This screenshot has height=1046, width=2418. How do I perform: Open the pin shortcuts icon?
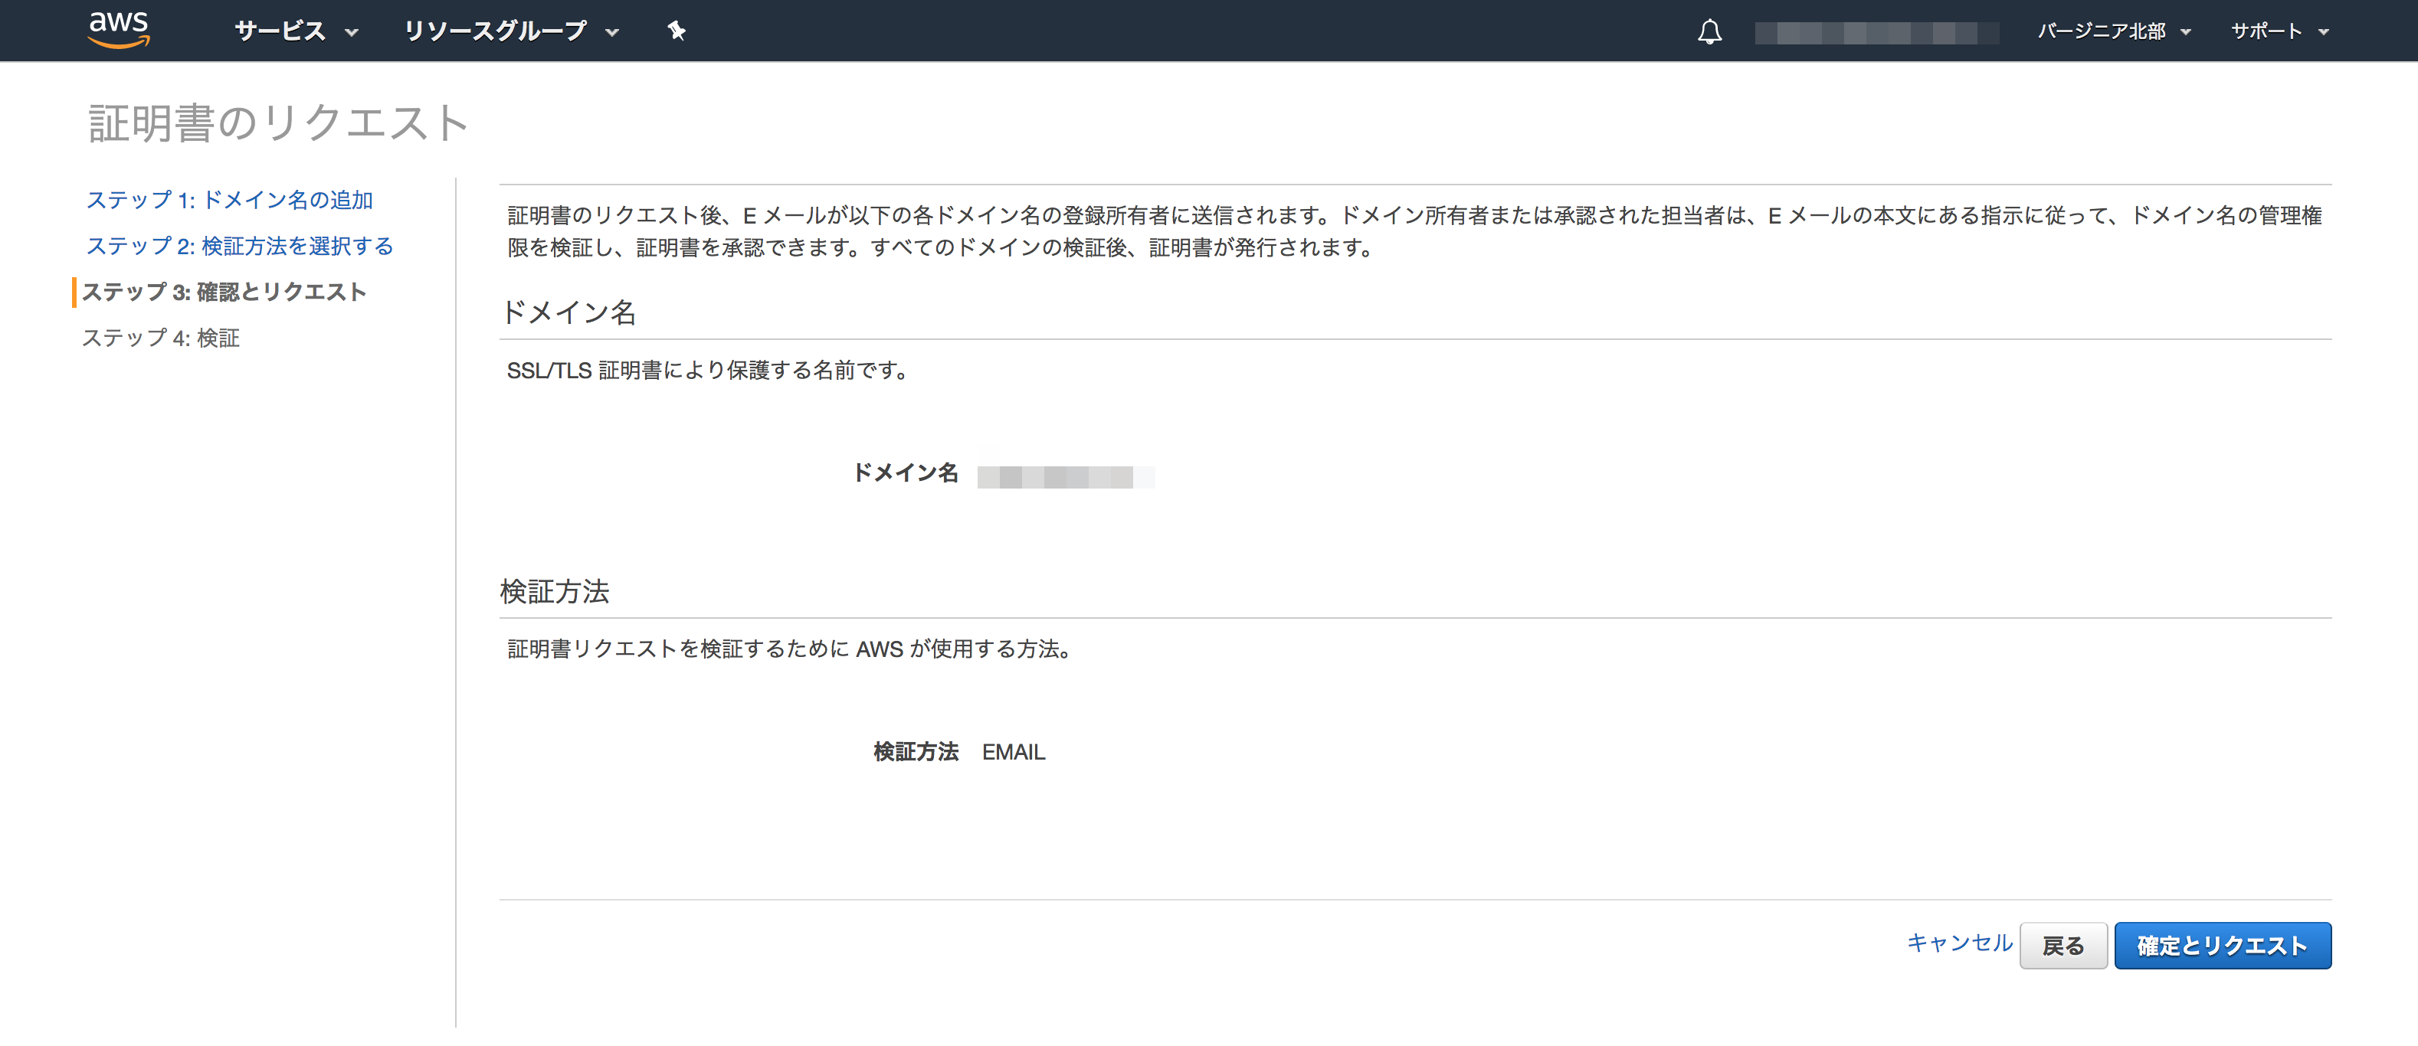[676, 31]
